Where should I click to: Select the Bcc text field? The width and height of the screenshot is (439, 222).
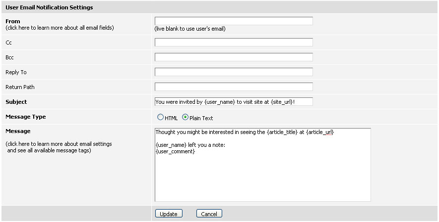[x=234, y=57]
